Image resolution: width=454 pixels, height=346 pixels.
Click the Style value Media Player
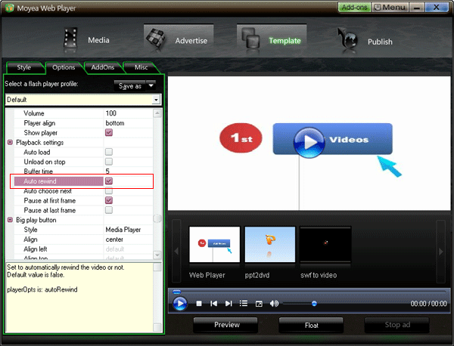click(123, 230)
